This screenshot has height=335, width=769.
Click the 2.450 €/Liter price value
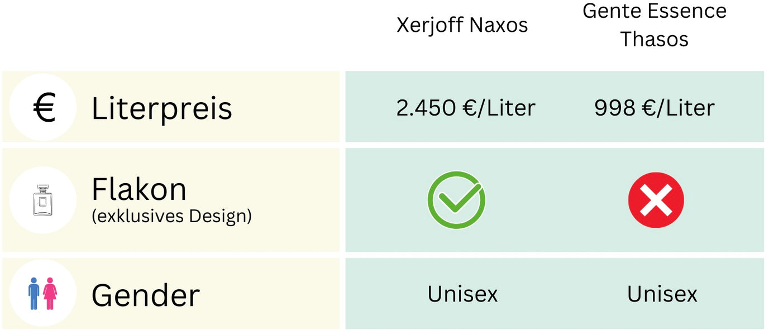[x=466, y=108]
